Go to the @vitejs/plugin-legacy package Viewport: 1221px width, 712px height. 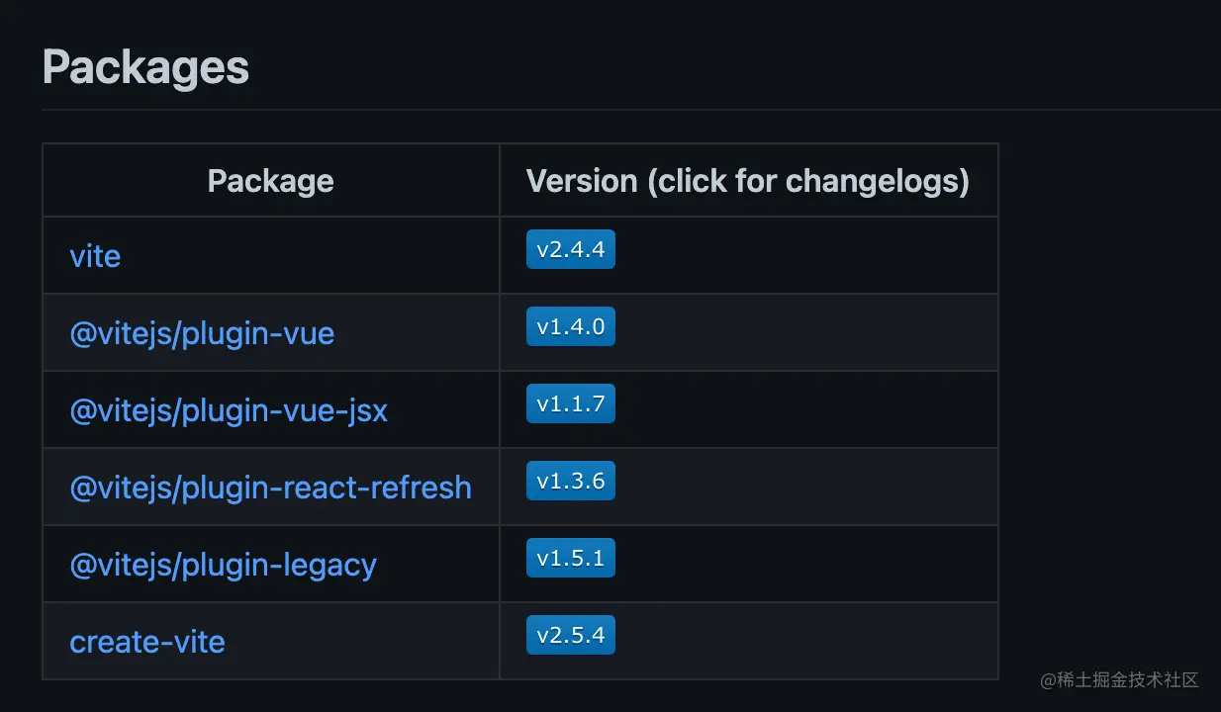click(223, 565)
